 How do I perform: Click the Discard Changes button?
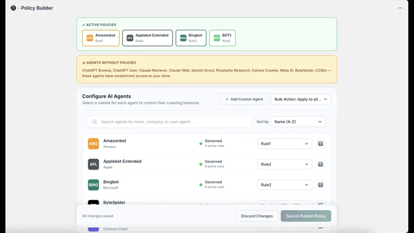click(x=257, y=216)
